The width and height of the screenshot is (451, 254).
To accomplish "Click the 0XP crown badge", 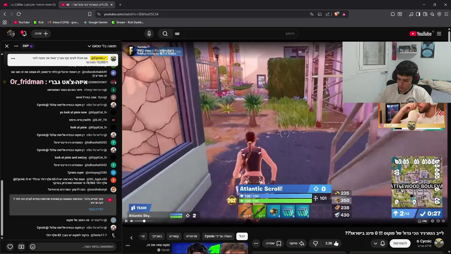I will [28, 46].
